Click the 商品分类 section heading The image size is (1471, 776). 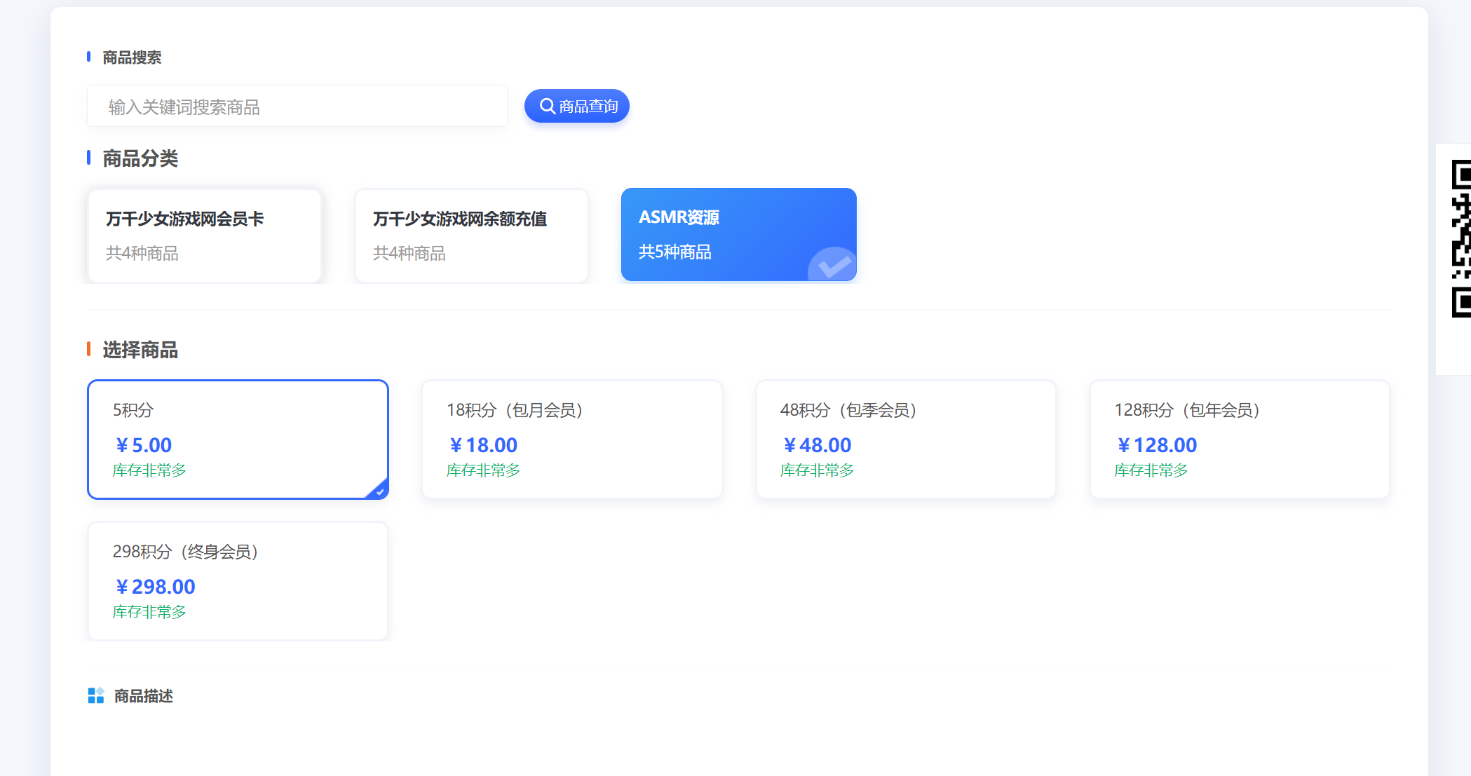[140, 158]
